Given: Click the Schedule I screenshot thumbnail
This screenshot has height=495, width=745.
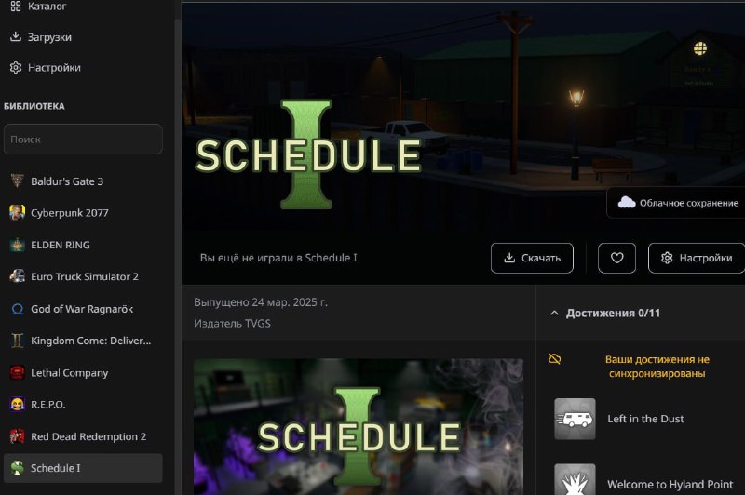Looking at the screenshot, I should (x=358, y=427).
